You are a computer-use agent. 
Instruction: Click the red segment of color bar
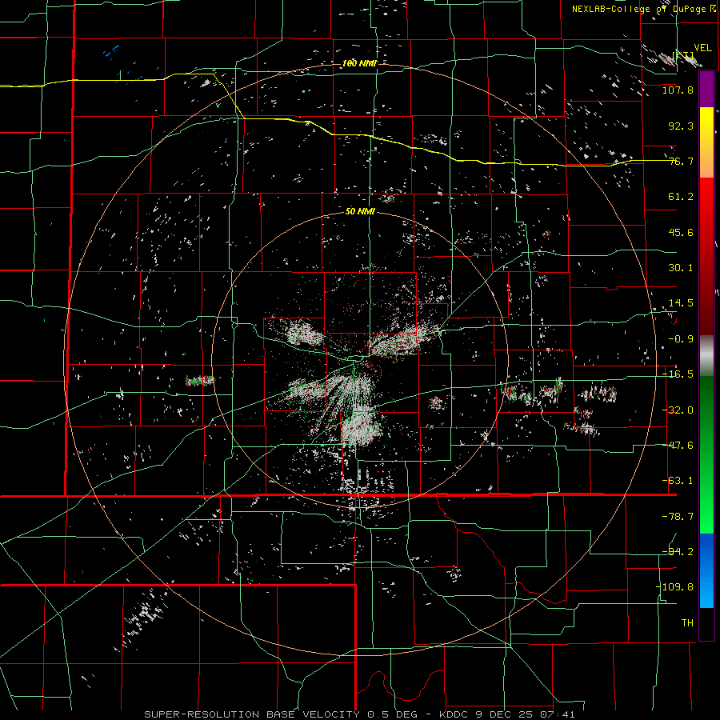click(706, 256)
